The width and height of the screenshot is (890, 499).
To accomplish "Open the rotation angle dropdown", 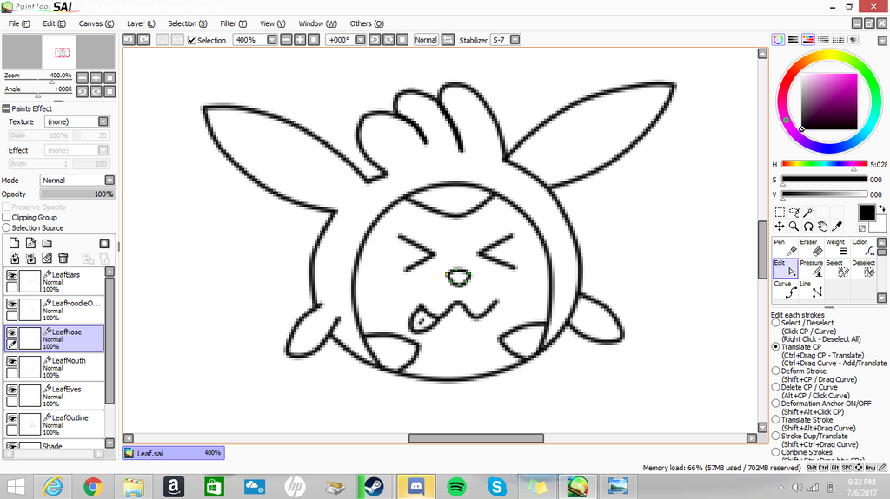I will [x=361, y=40].
